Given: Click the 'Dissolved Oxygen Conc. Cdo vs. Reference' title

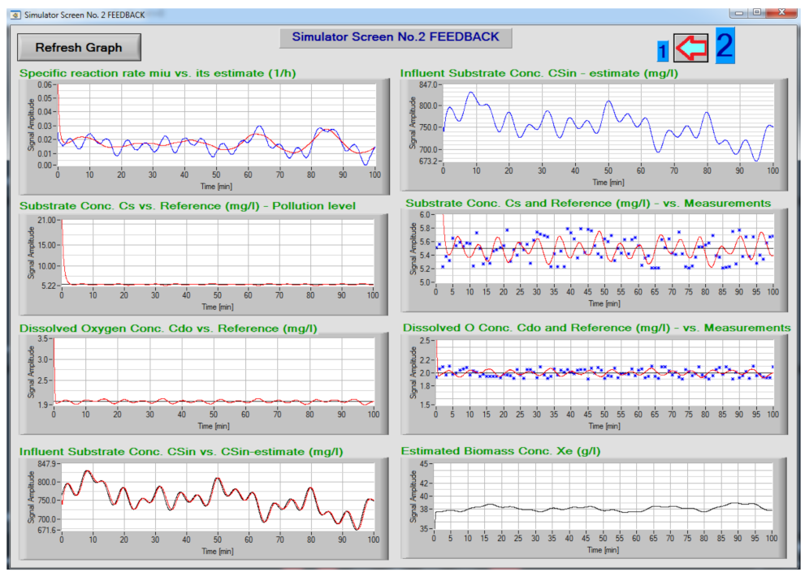Looking at the screenshot, I should tap(168, 329).
